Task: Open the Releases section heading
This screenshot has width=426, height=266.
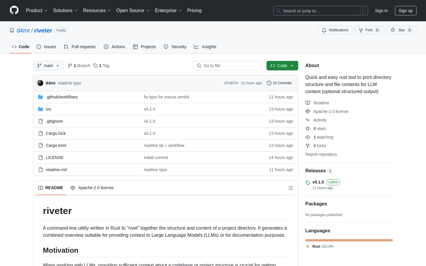Action: (319, 171)
